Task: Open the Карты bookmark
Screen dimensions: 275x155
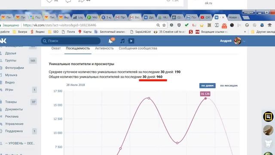Action: (85, 31)
